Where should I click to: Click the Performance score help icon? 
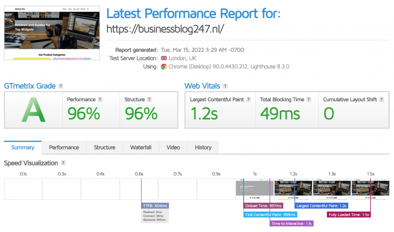(x=100, y=99)
